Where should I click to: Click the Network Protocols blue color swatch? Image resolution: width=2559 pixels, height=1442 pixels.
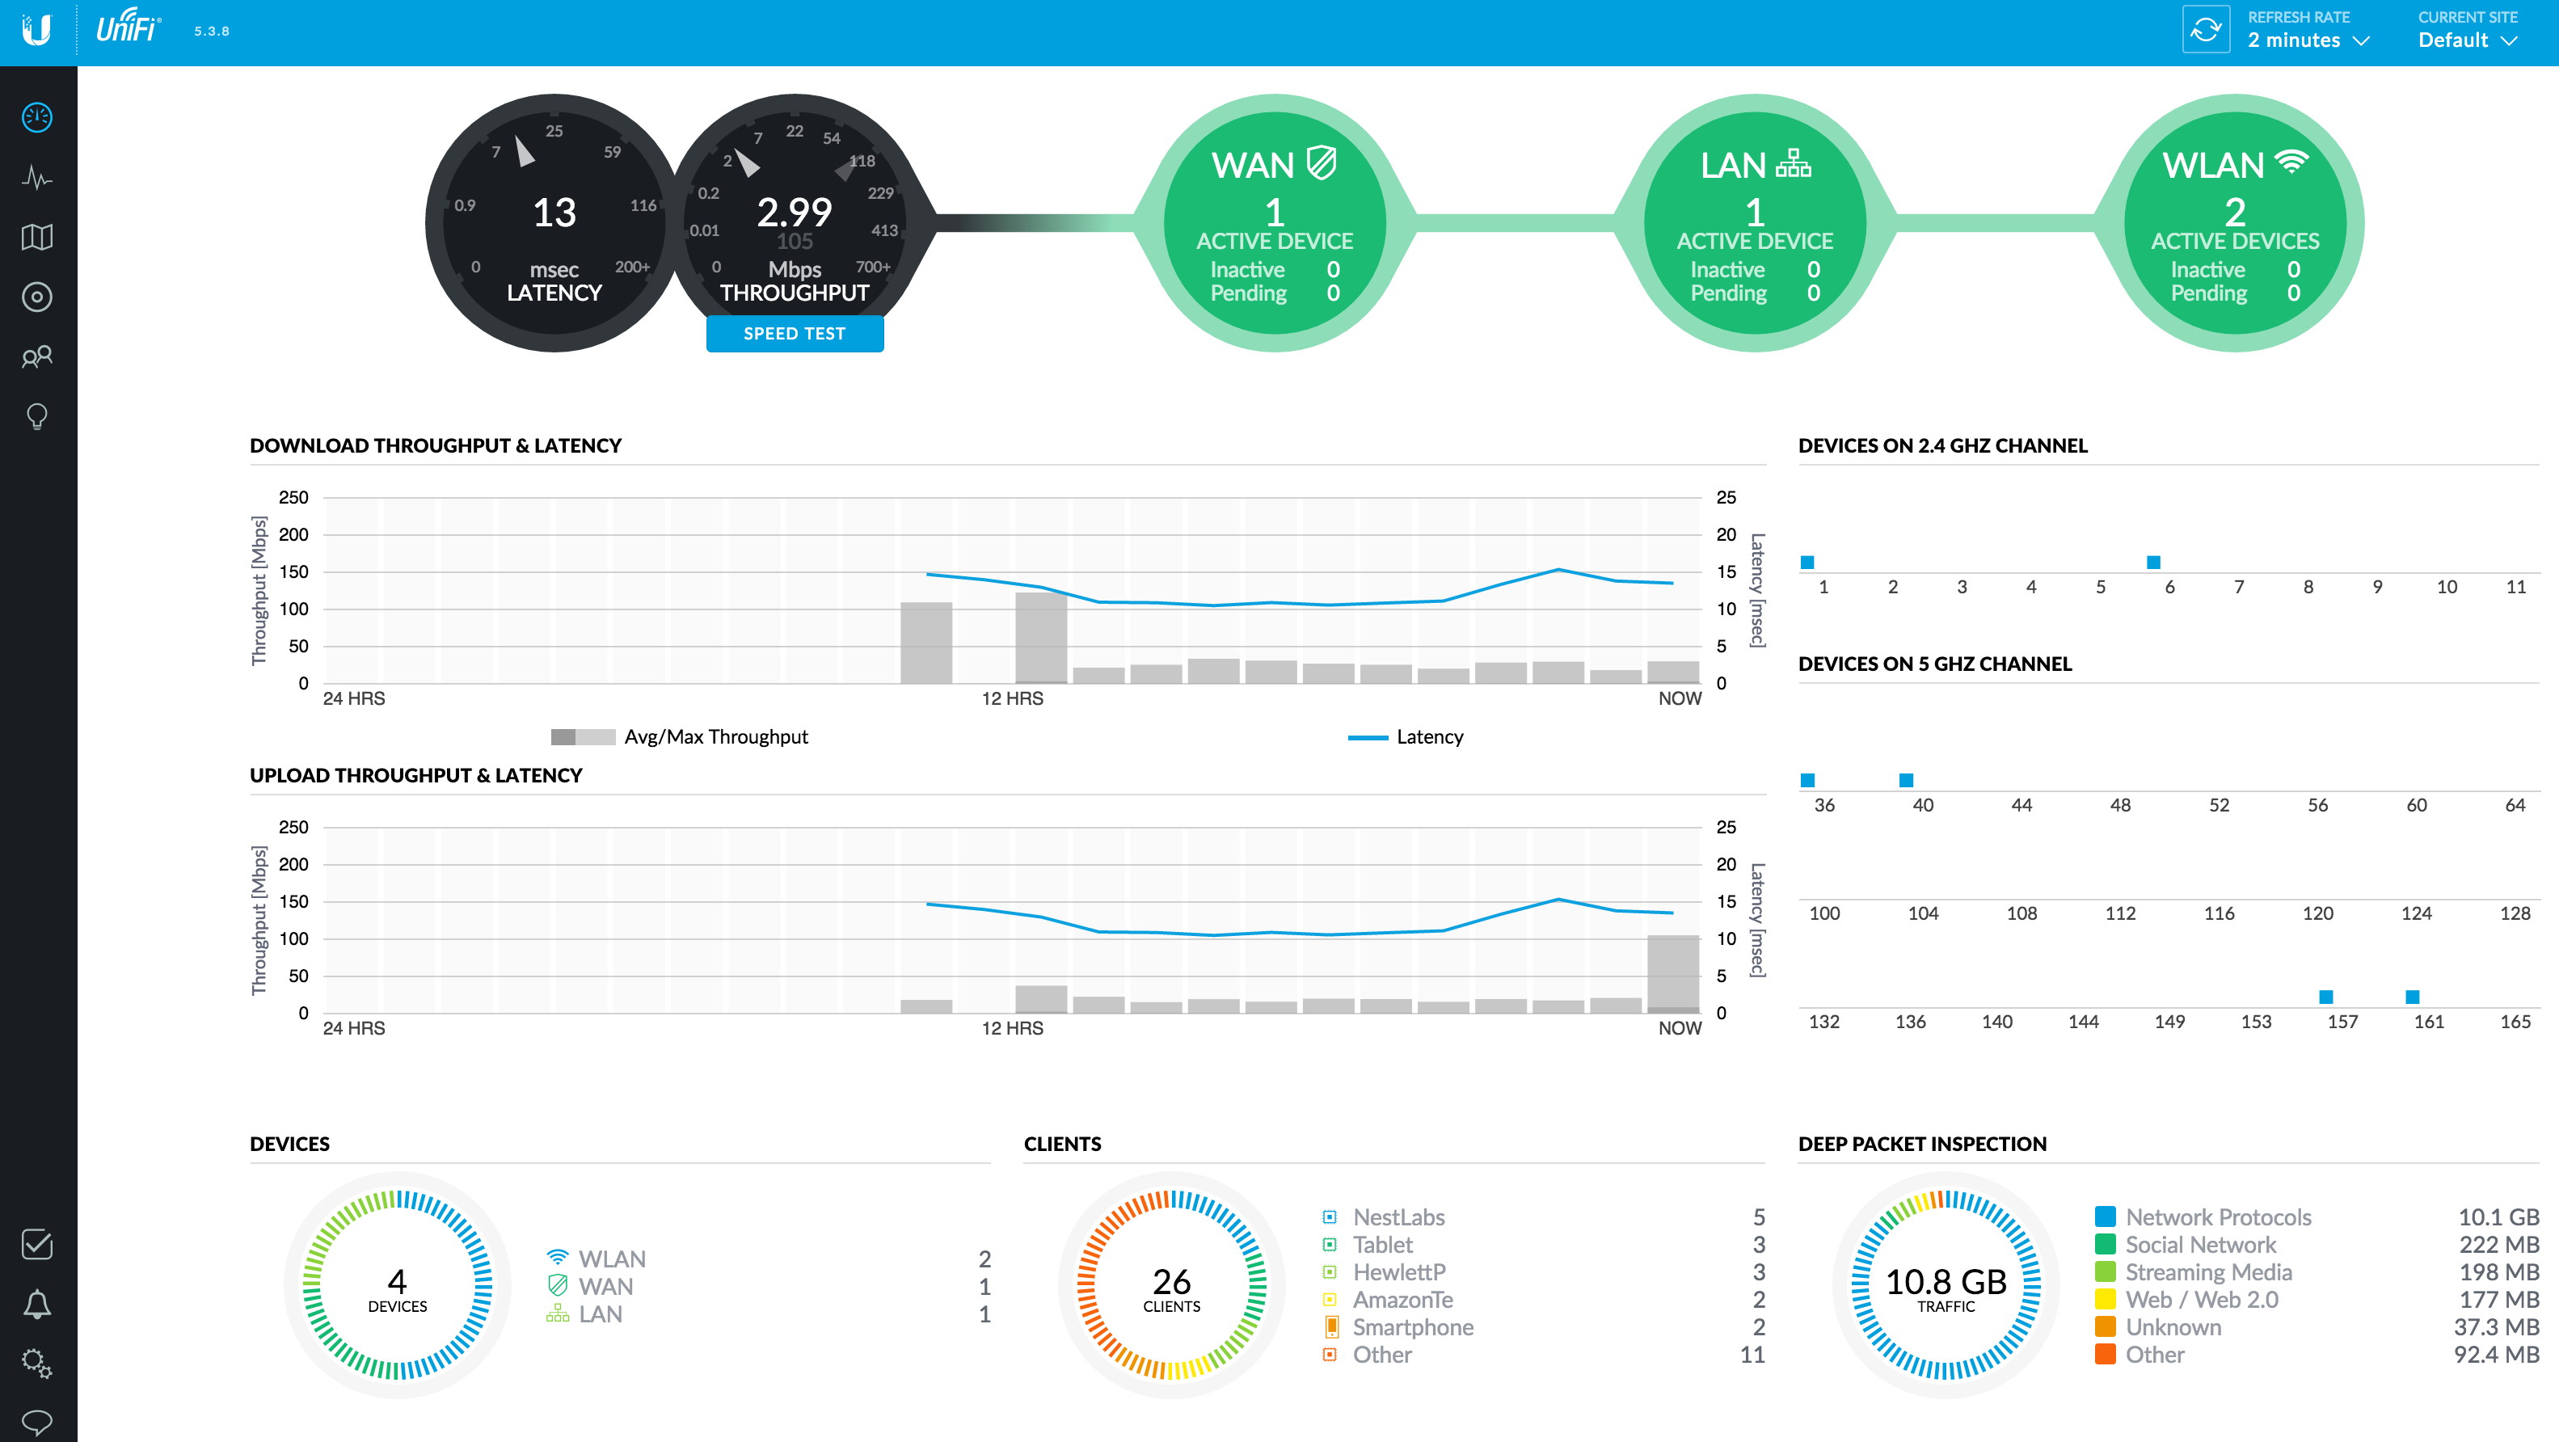point(2104,1216)
